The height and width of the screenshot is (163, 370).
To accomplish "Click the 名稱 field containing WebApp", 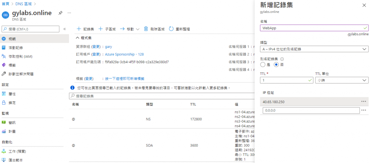I will [x=314, y=28].
